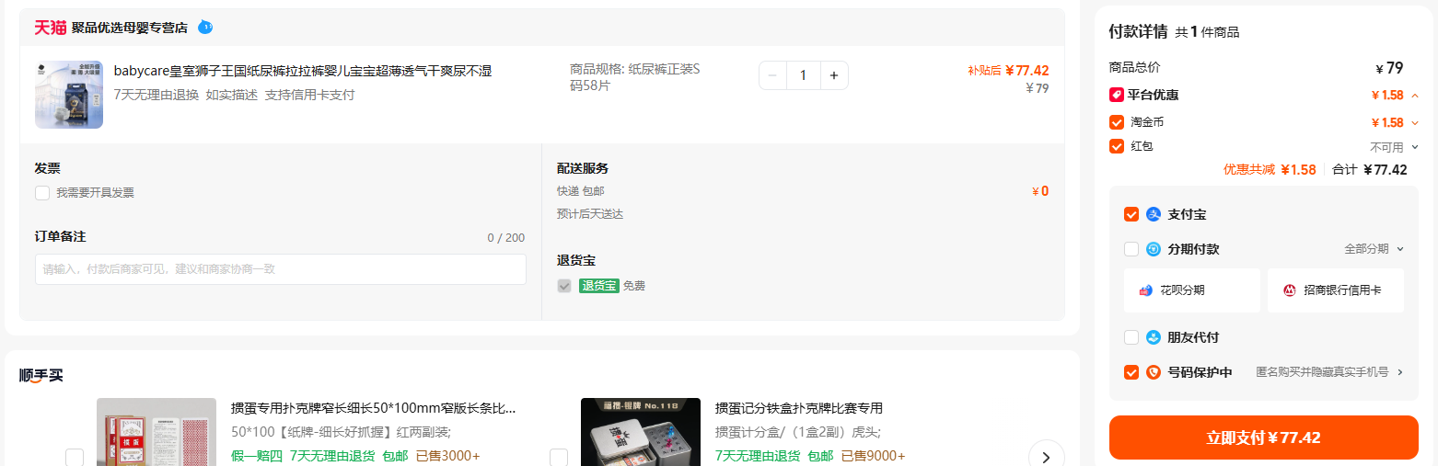The height and width of the screenshot is (466, 1438).
Task: Click 已售3000+ sales text
Action: 447,456
